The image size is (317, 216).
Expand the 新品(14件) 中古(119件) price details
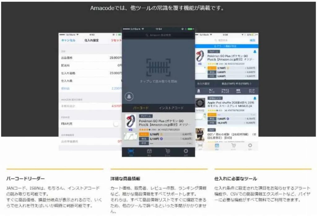(x=236, y=83)
